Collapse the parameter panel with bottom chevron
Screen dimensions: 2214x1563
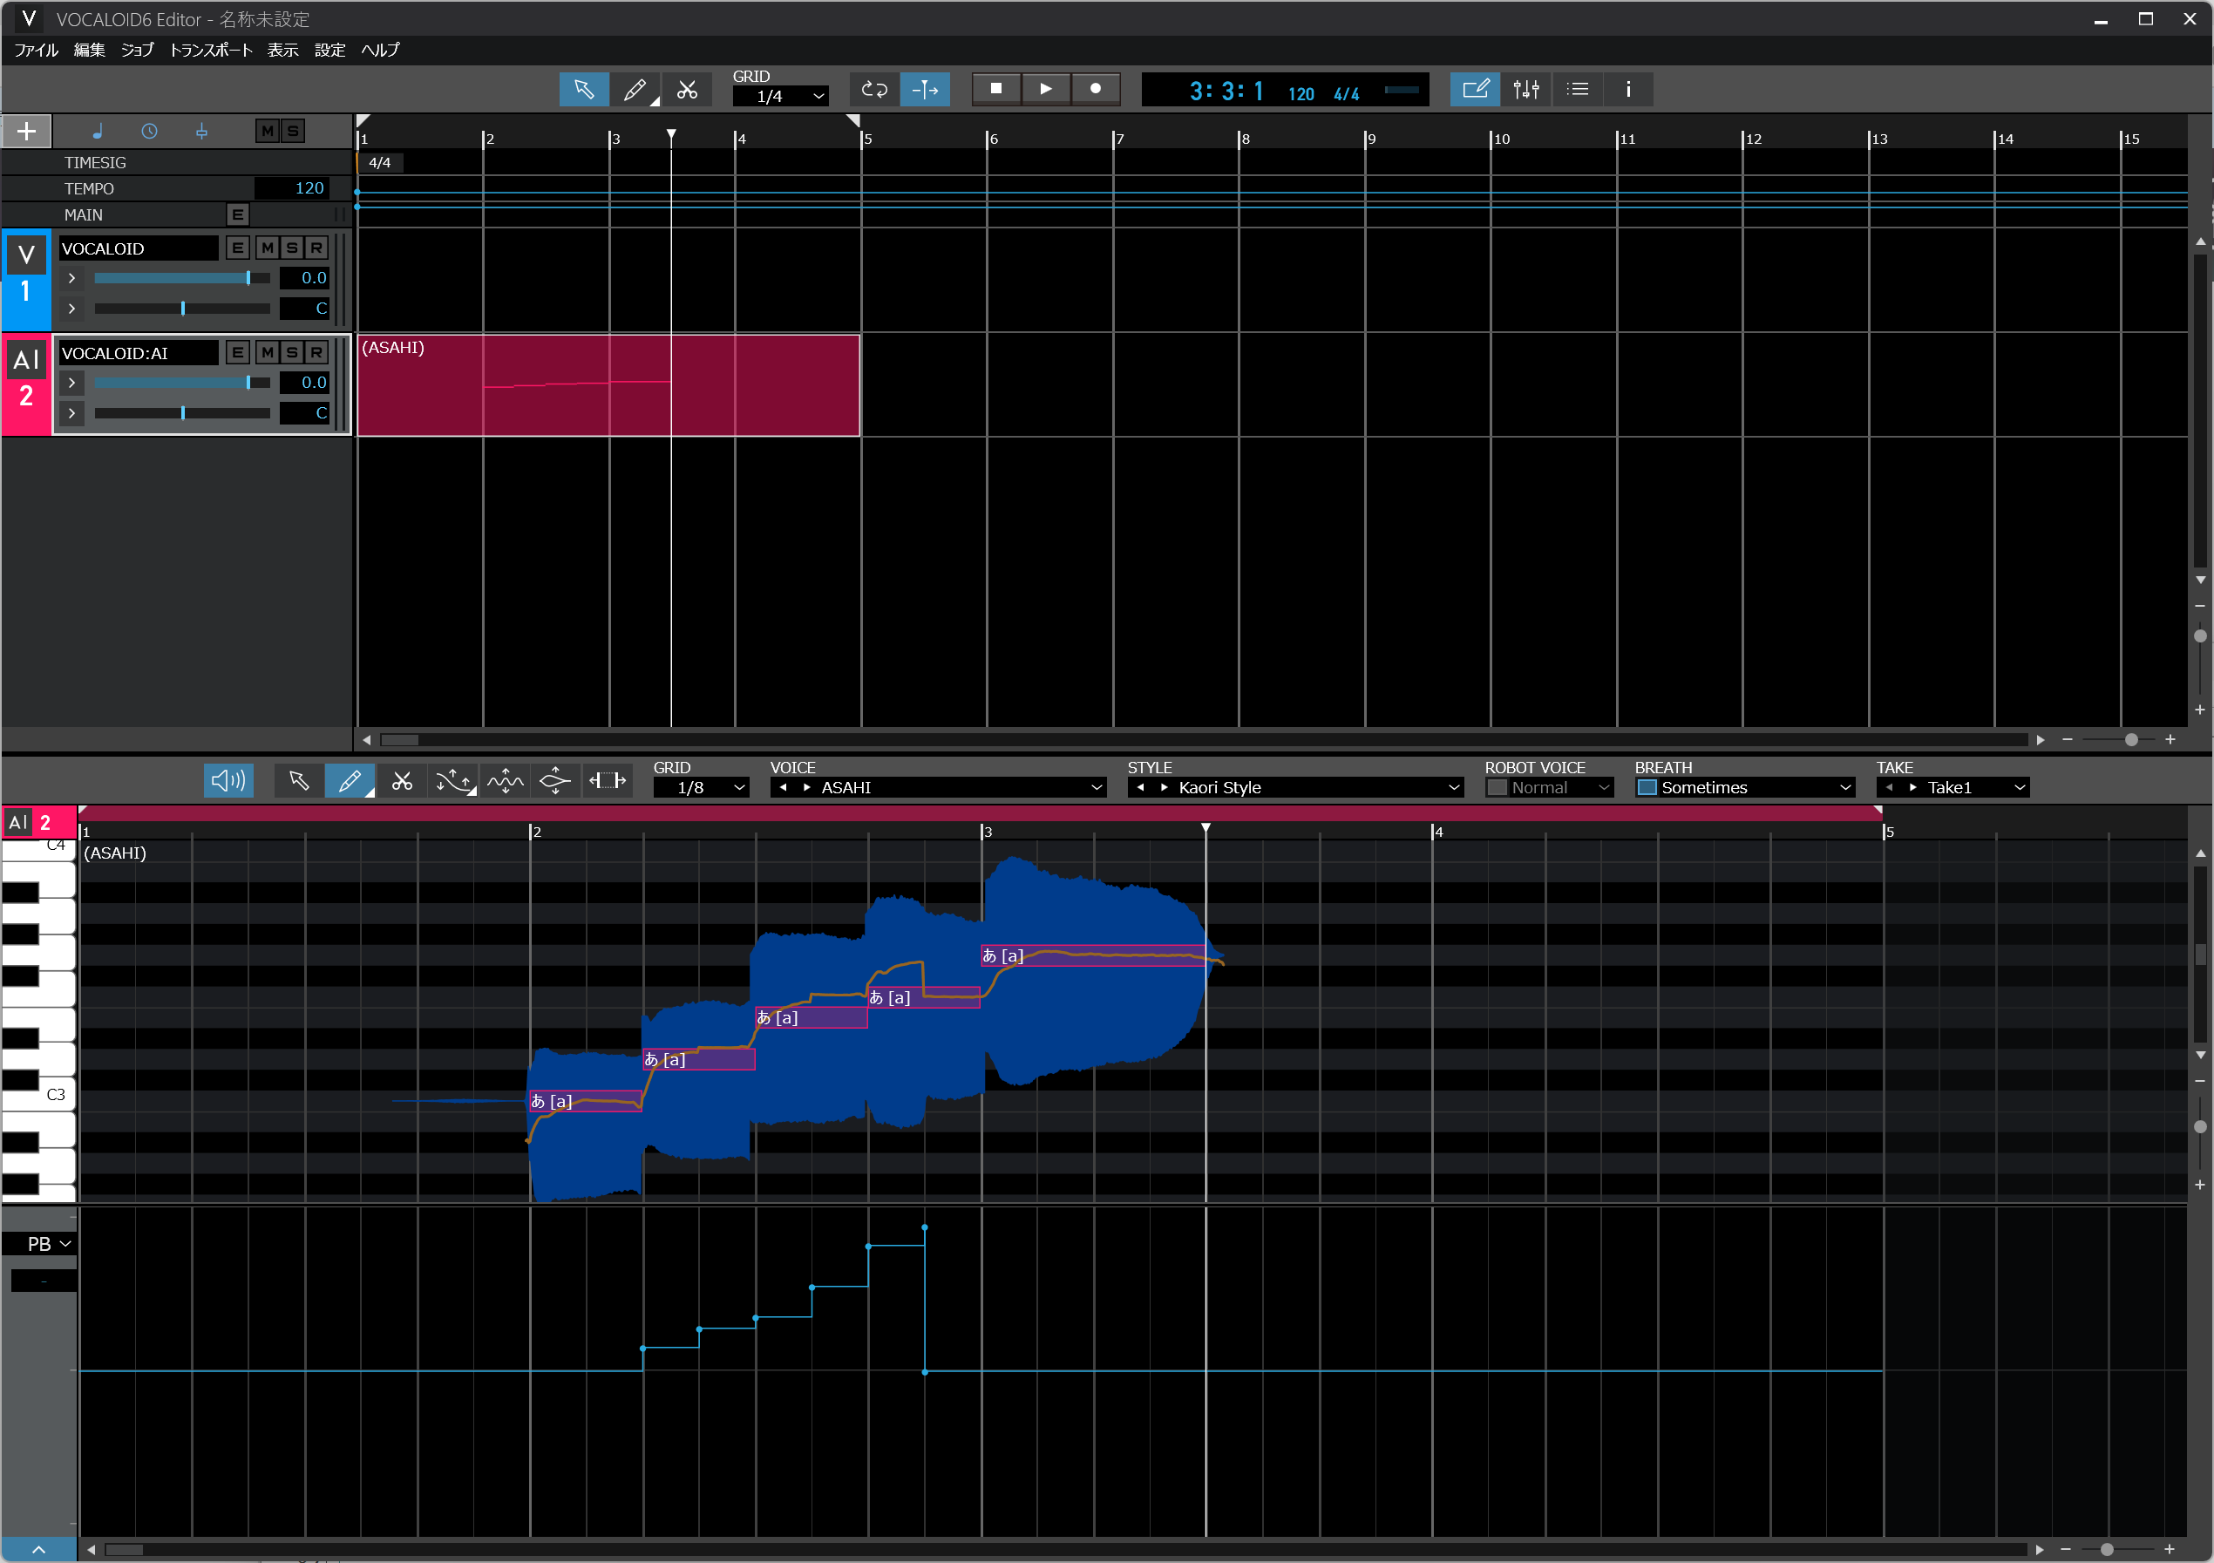[38, 1550]
